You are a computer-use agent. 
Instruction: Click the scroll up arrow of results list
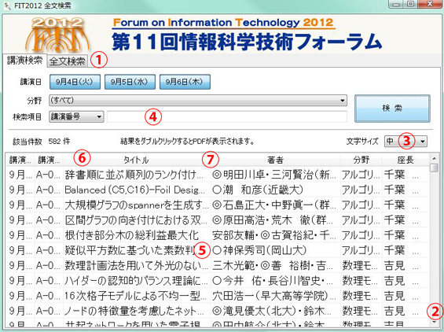(434, 158)
